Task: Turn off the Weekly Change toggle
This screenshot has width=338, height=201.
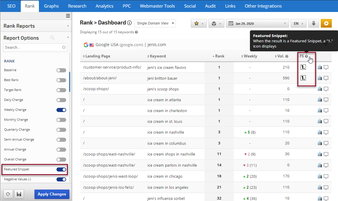Action: pos(61,110)
